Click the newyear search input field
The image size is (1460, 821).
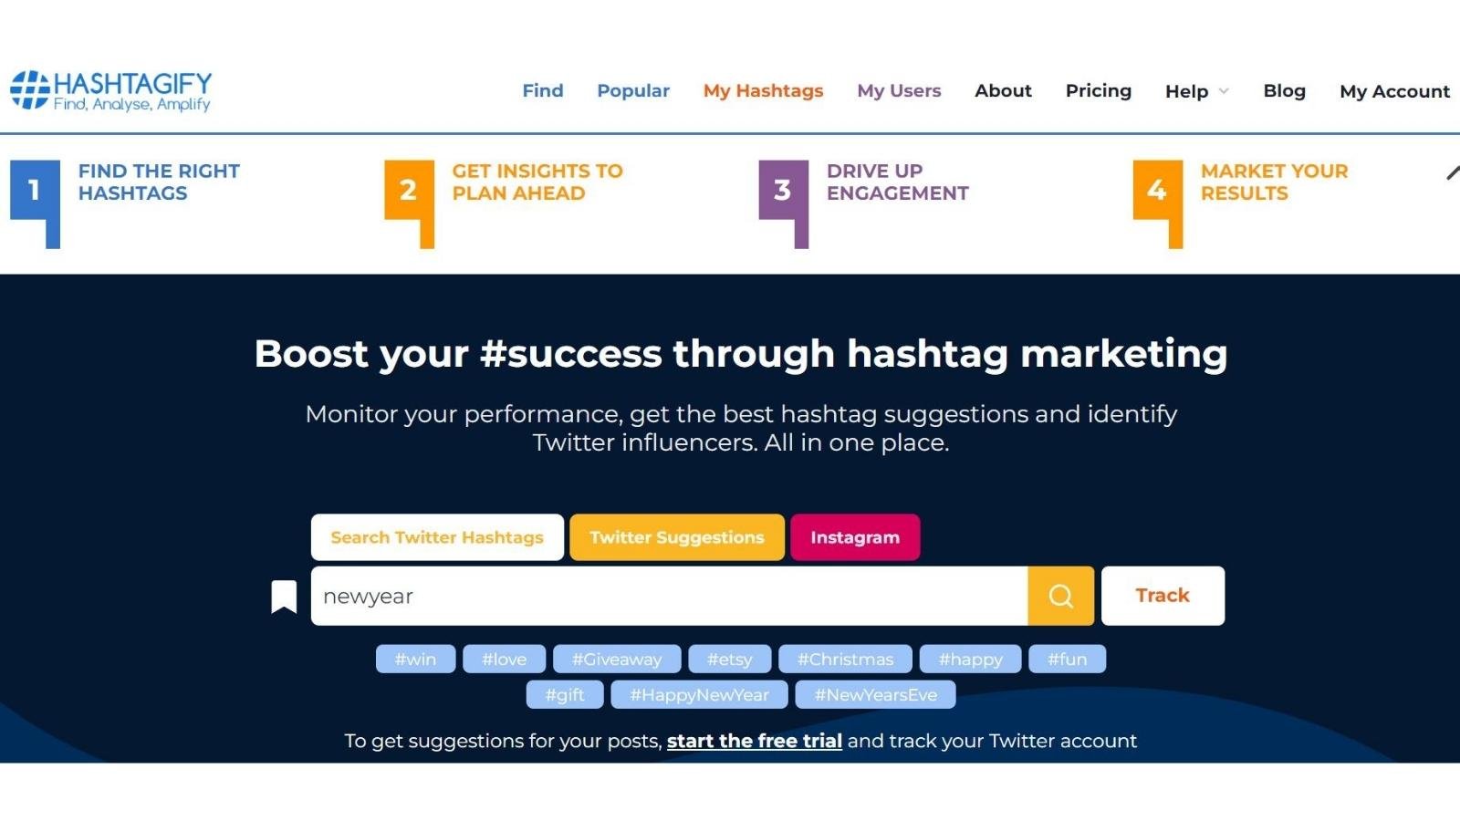[x=669, y=596]
